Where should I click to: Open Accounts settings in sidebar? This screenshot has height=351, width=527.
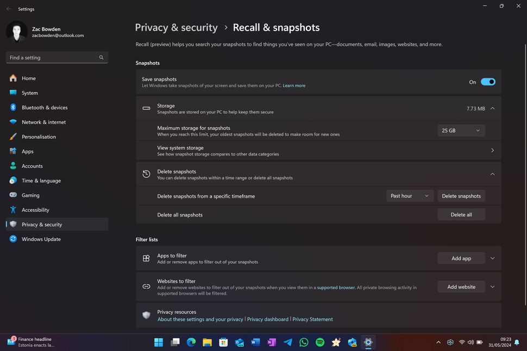32,166
